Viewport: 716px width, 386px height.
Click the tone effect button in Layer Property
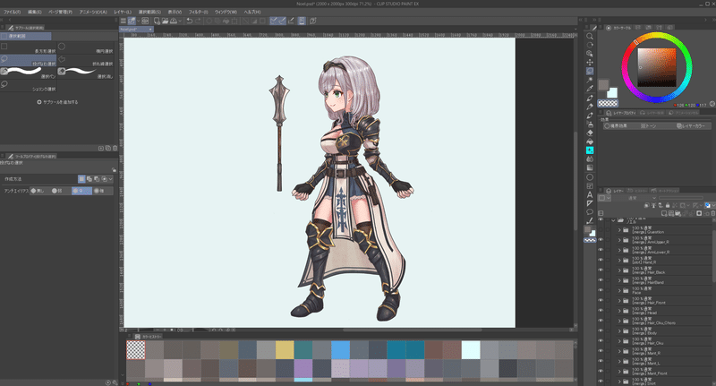coord(648,125)
